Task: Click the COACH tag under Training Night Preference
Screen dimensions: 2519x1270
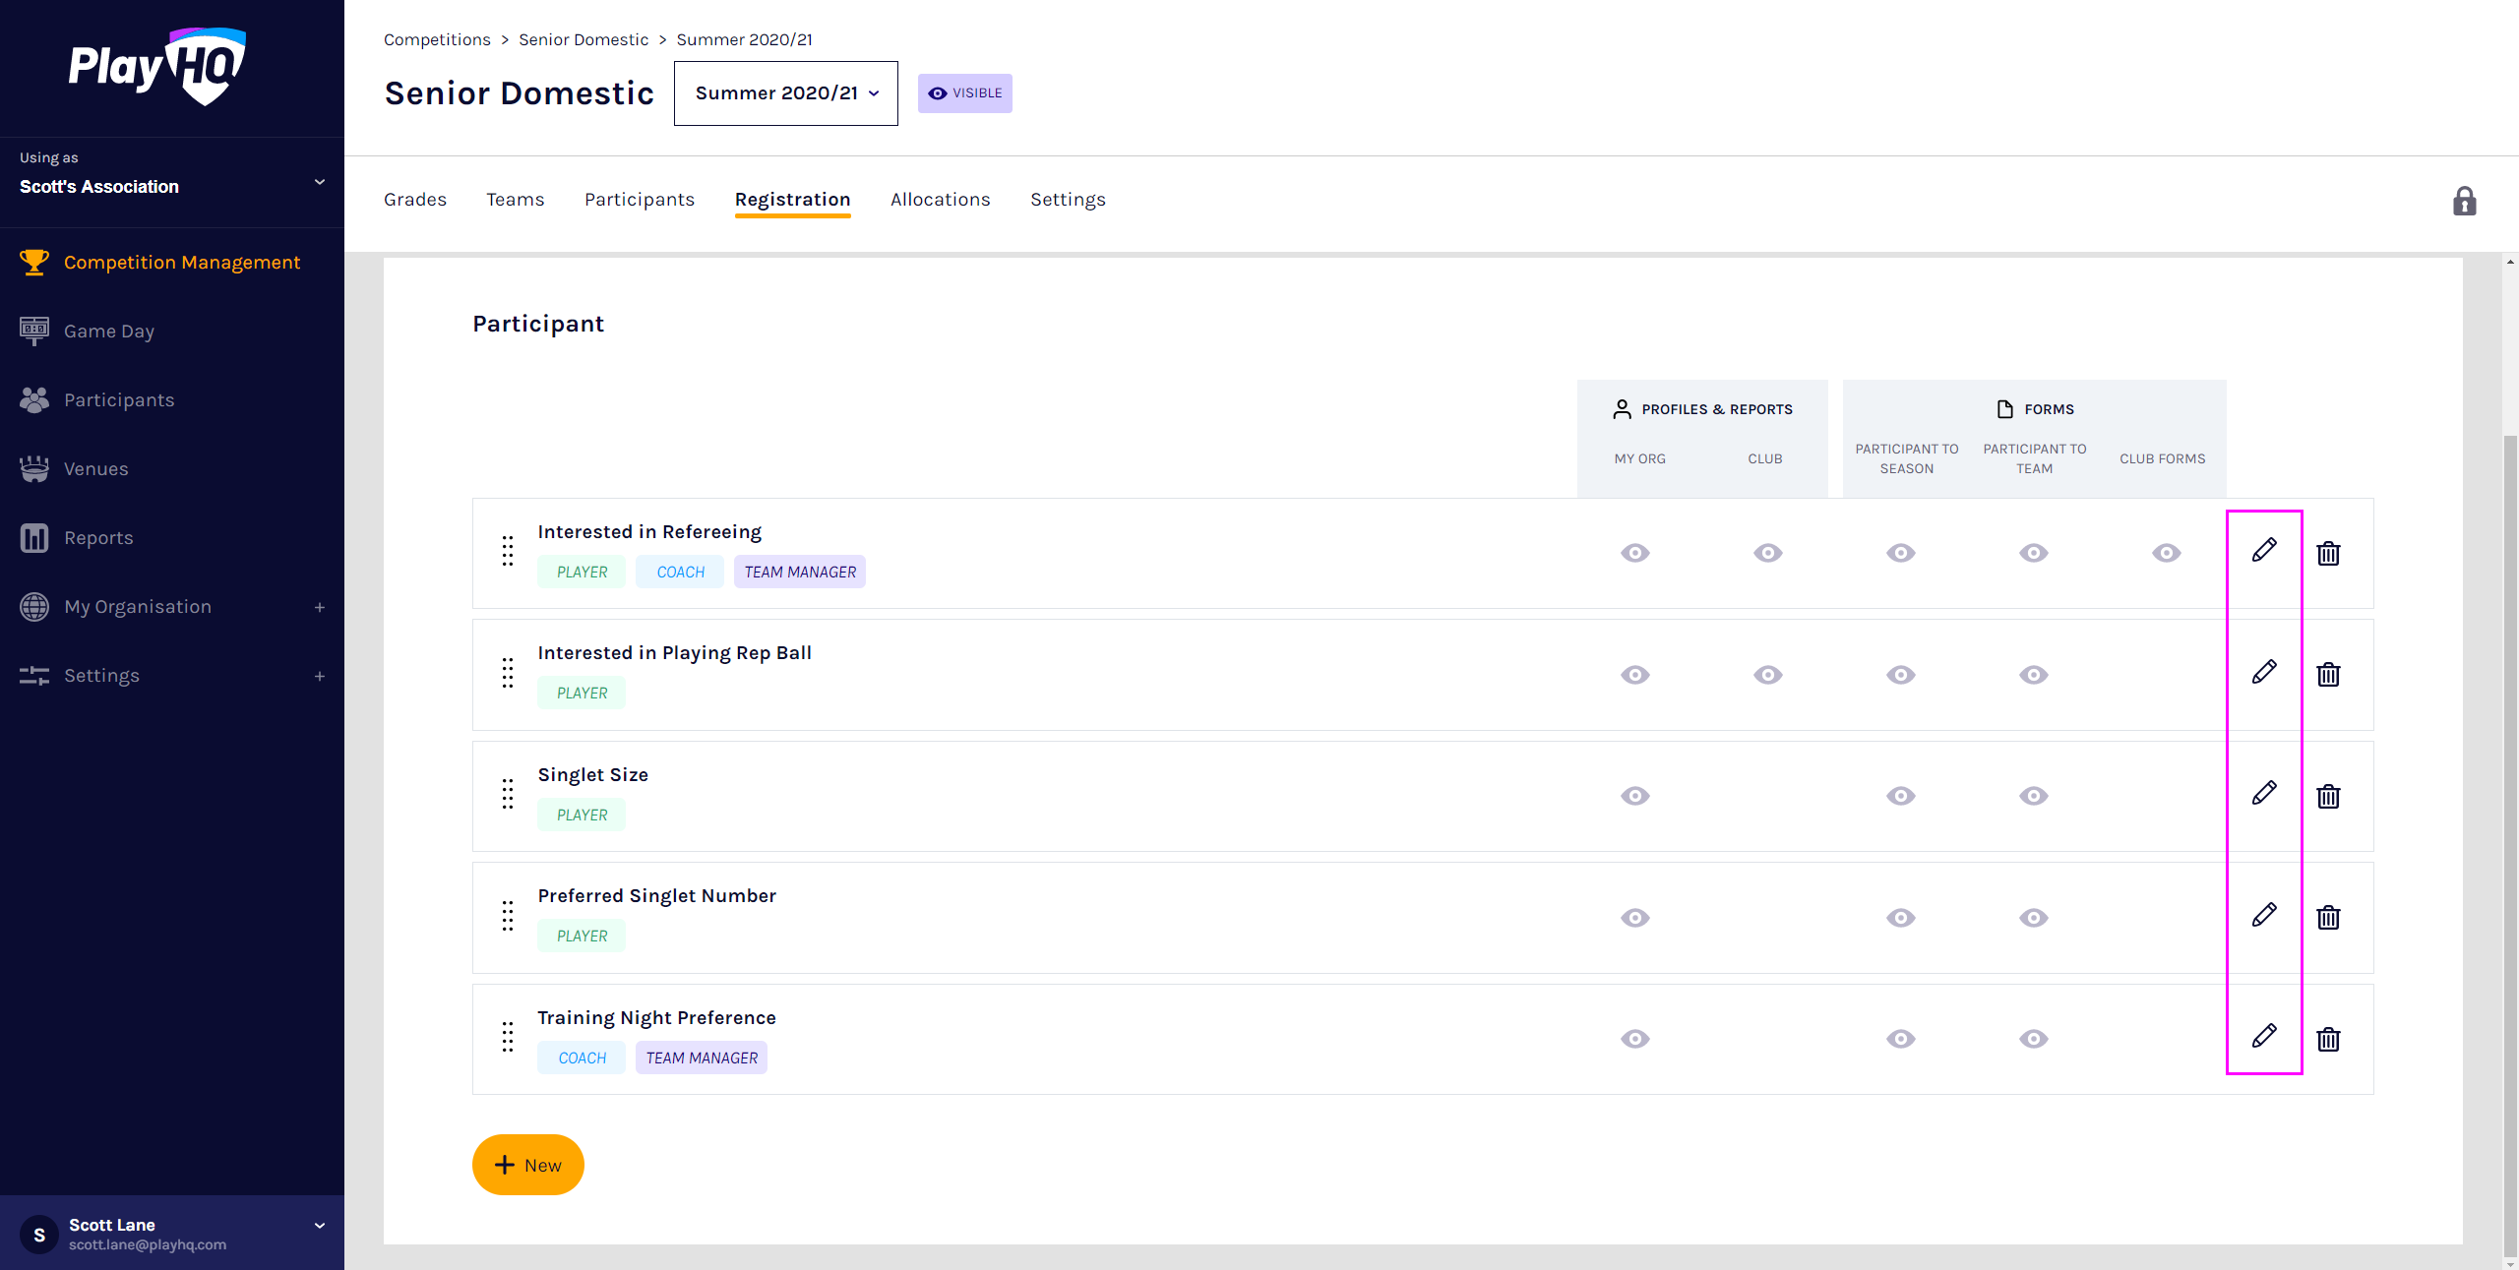Action: pyautogui.click(x=582, y=1058)
